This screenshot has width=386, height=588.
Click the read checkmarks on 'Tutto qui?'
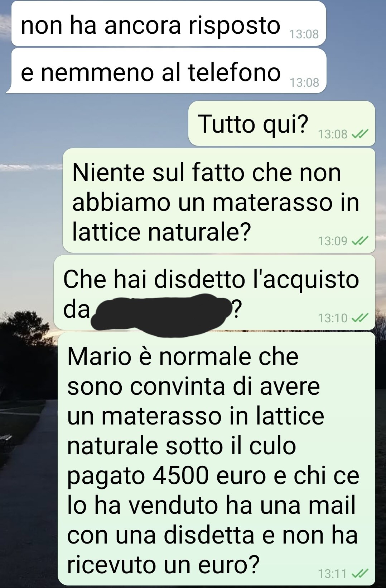coord(360,134)
